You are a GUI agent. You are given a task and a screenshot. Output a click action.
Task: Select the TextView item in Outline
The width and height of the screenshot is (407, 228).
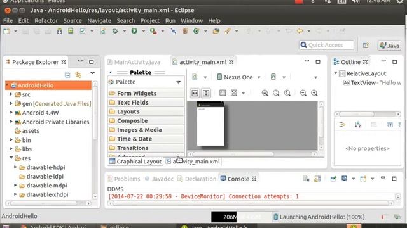[x=372, y=83]
